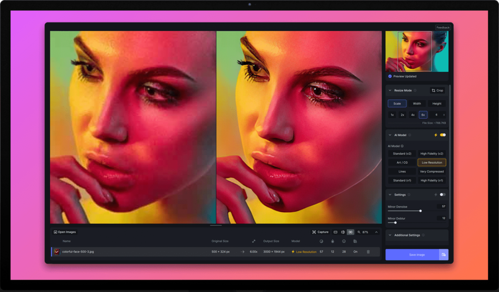Select the Lines model
The width and height of the screenshot is (499, 292).
point(402,171)
